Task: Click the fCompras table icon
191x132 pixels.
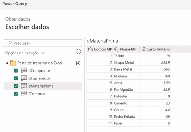Action: pyautogui.click(x=24, y=93)
